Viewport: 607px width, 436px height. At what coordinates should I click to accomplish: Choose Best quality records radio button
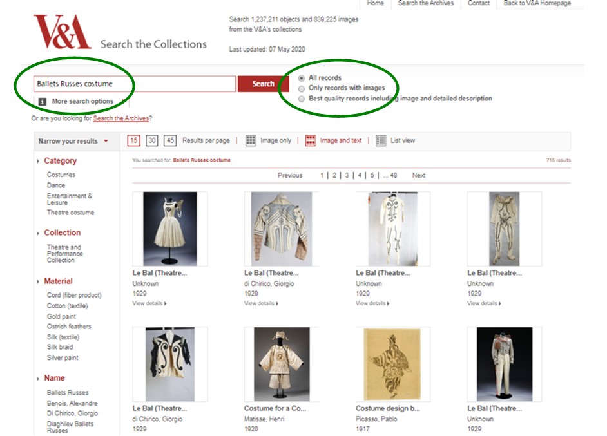pyautogui.click(x=302, y=99)
